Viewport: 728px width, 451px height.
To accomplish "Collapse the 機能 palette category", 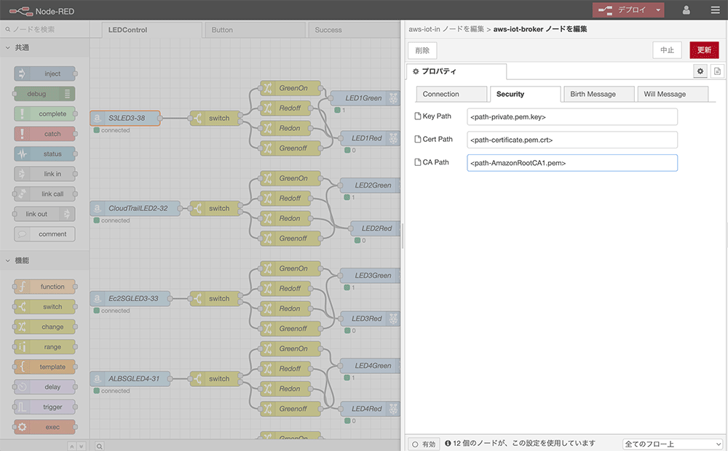I will pyautogui.click(x=44, y=260).
